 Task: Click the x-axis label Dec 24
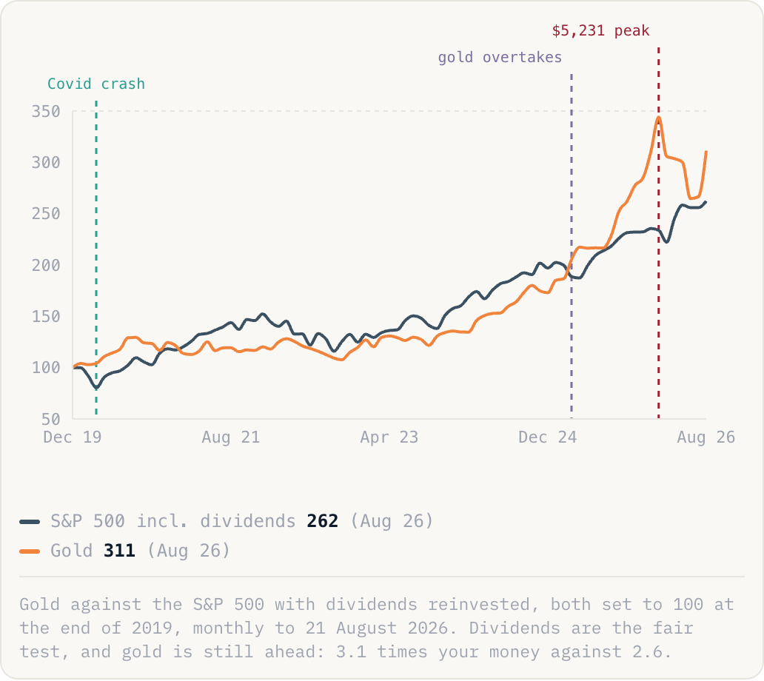click(x=548, y=437)
